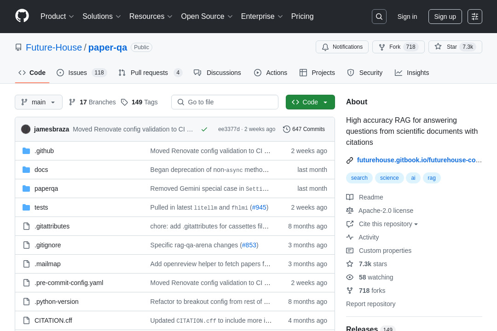The width and height of the screenshot is (497, 331).
Task: Click the paperqa folder icon
Action: [x=26, y=188]
